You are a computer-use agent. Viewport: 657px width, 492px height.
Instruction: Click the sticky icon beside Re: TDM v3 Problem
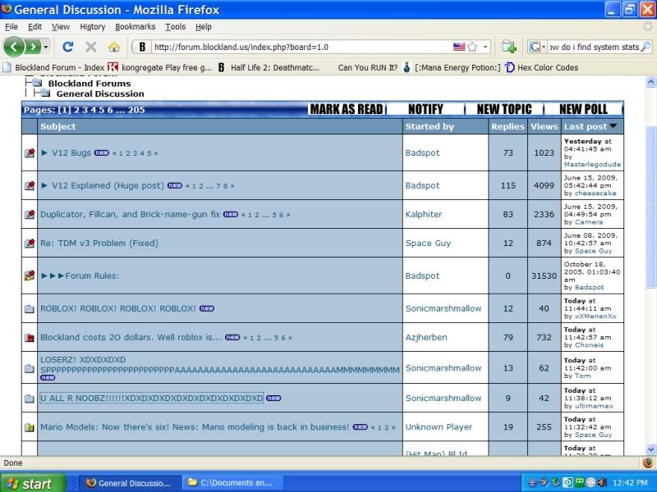(30, 243)
